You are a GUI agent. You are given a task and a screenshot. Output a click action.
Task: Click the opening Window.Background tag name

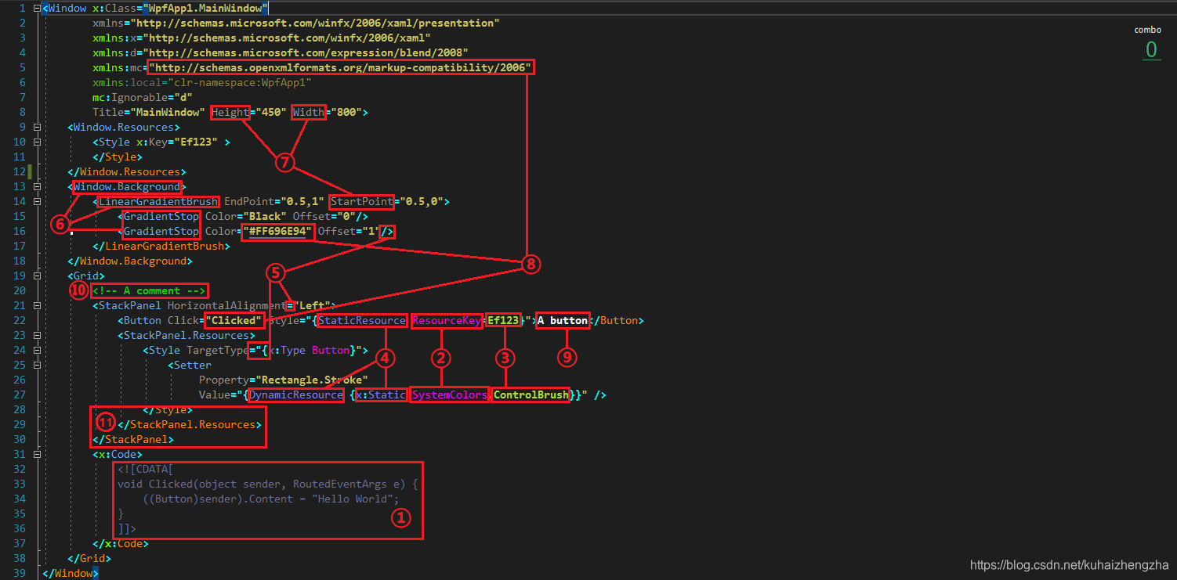(x=127, y=187)
